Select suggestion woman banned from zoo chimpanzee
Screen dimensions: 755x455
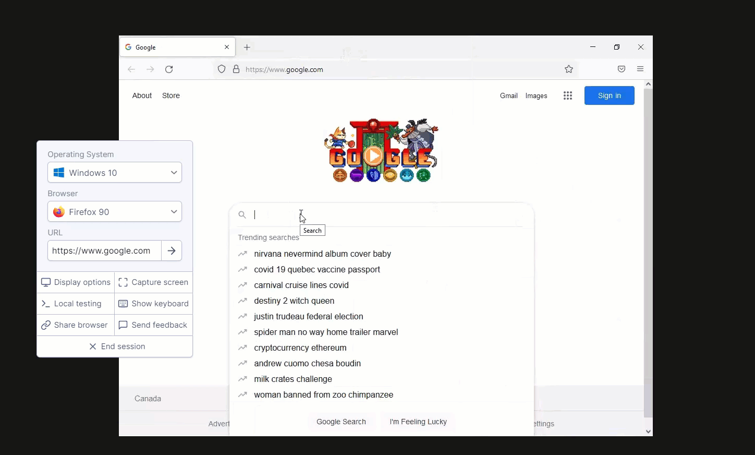pyautogui.click(x=324, y=395)
